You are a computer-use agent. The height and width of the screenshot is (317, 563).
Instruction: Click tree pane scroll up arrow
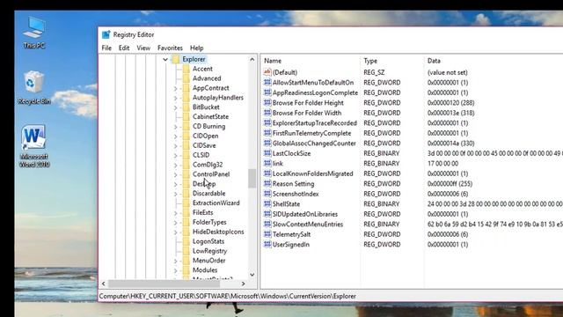252,59
